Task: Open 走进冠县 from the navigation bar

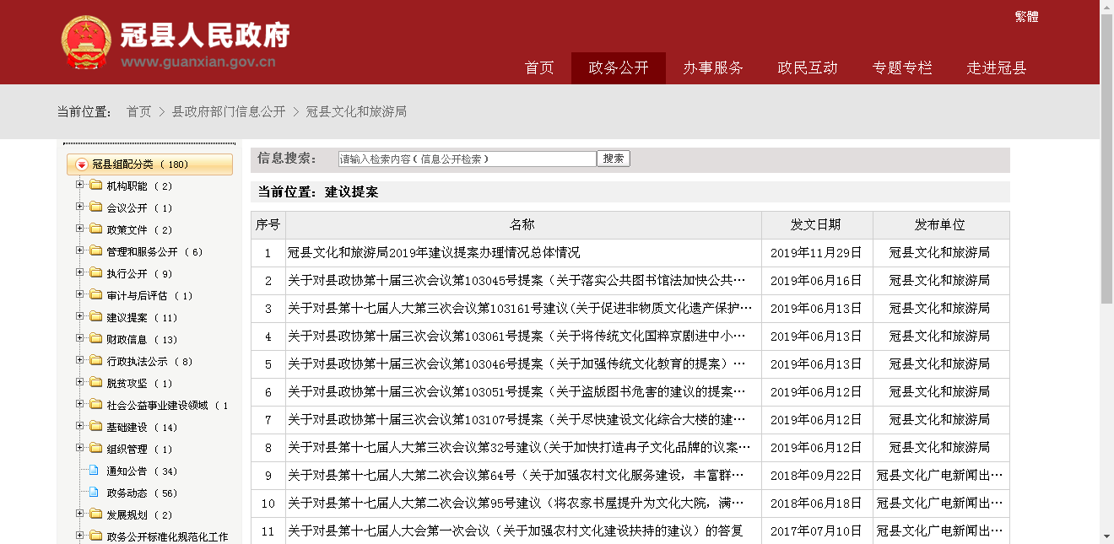Action: 997,68
